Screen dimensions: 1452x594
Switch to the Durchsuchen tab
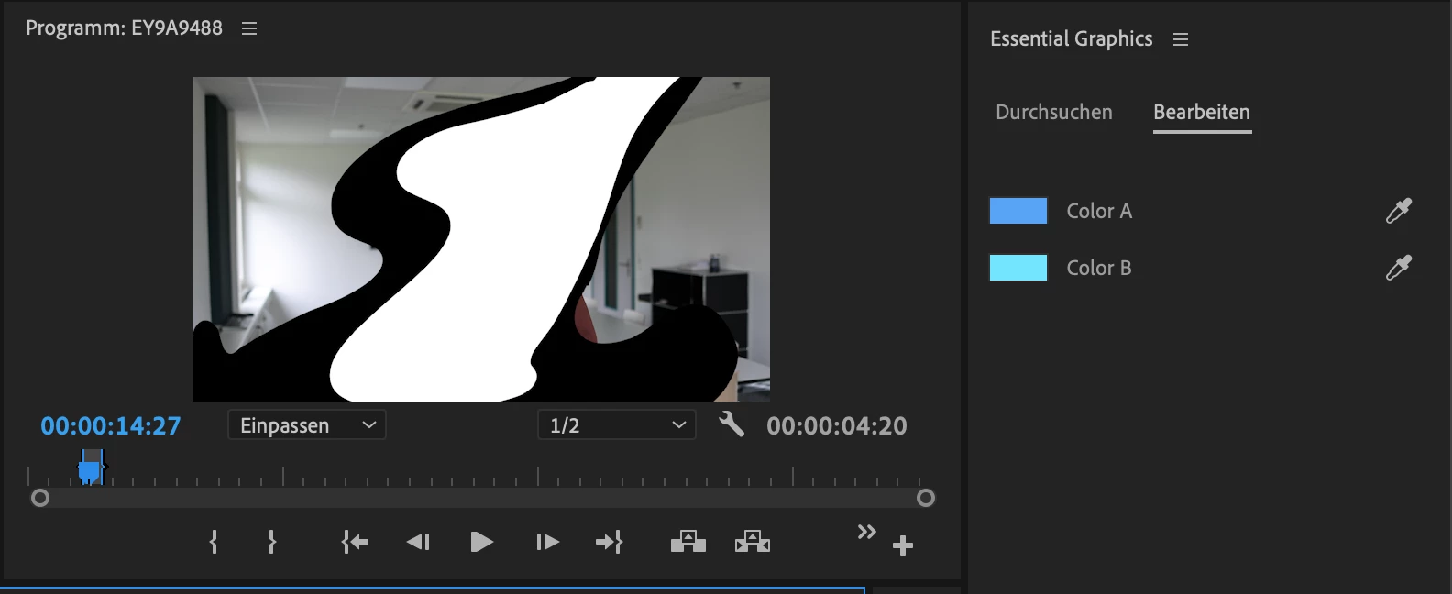(x=1054, y=112)
